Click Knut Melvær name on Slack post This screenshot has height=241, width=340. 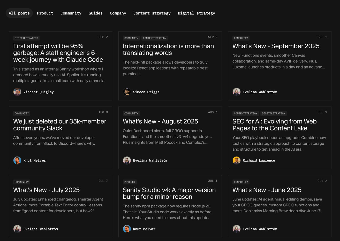coord(34,160)
